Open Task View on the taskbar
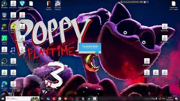180x101 pixels. click(42, 98)
